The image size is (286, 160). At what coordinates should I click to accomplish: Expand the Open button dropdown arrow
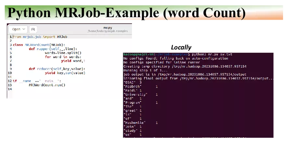24,29
